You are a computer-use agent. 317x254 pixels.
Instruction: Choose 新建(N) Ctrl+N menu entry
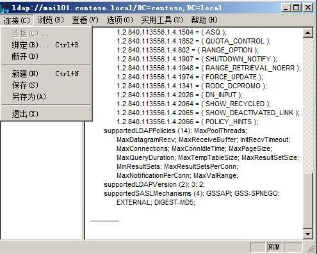pos(47,74)
